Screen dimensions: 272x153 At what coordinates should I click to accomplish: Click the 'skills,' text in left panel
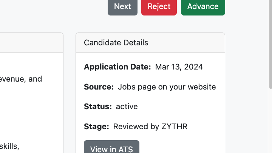(9, 146)
